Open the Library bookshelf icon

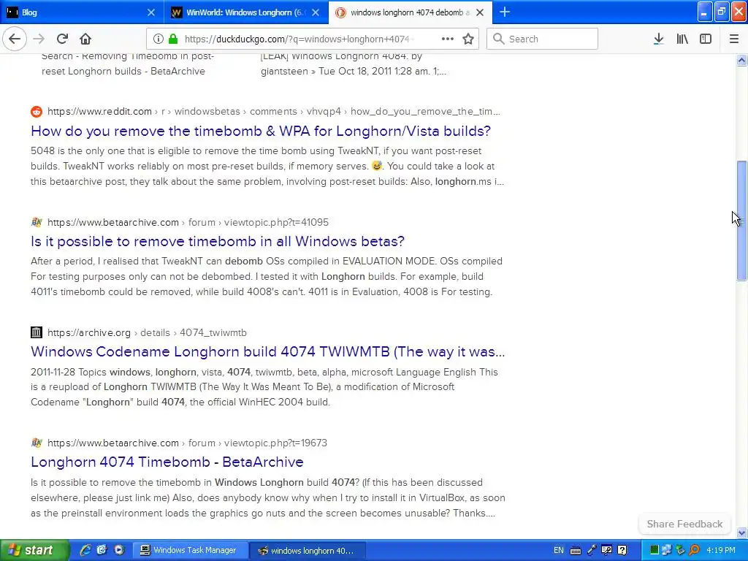pyautogui.click(x=682, y=39)
